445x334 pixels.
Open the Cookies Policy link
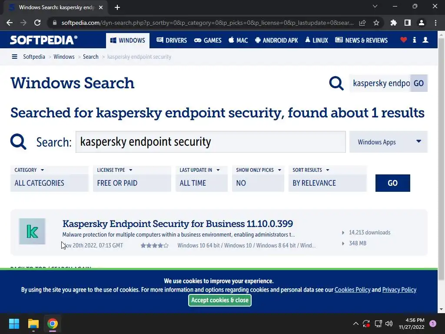[352, 290]
